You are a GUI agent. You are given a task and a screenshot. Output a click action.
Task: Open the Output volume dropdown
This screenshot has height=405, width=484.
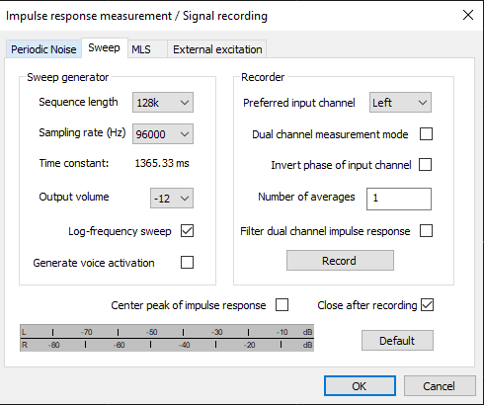pyautogui.click(x=172, y=199)
